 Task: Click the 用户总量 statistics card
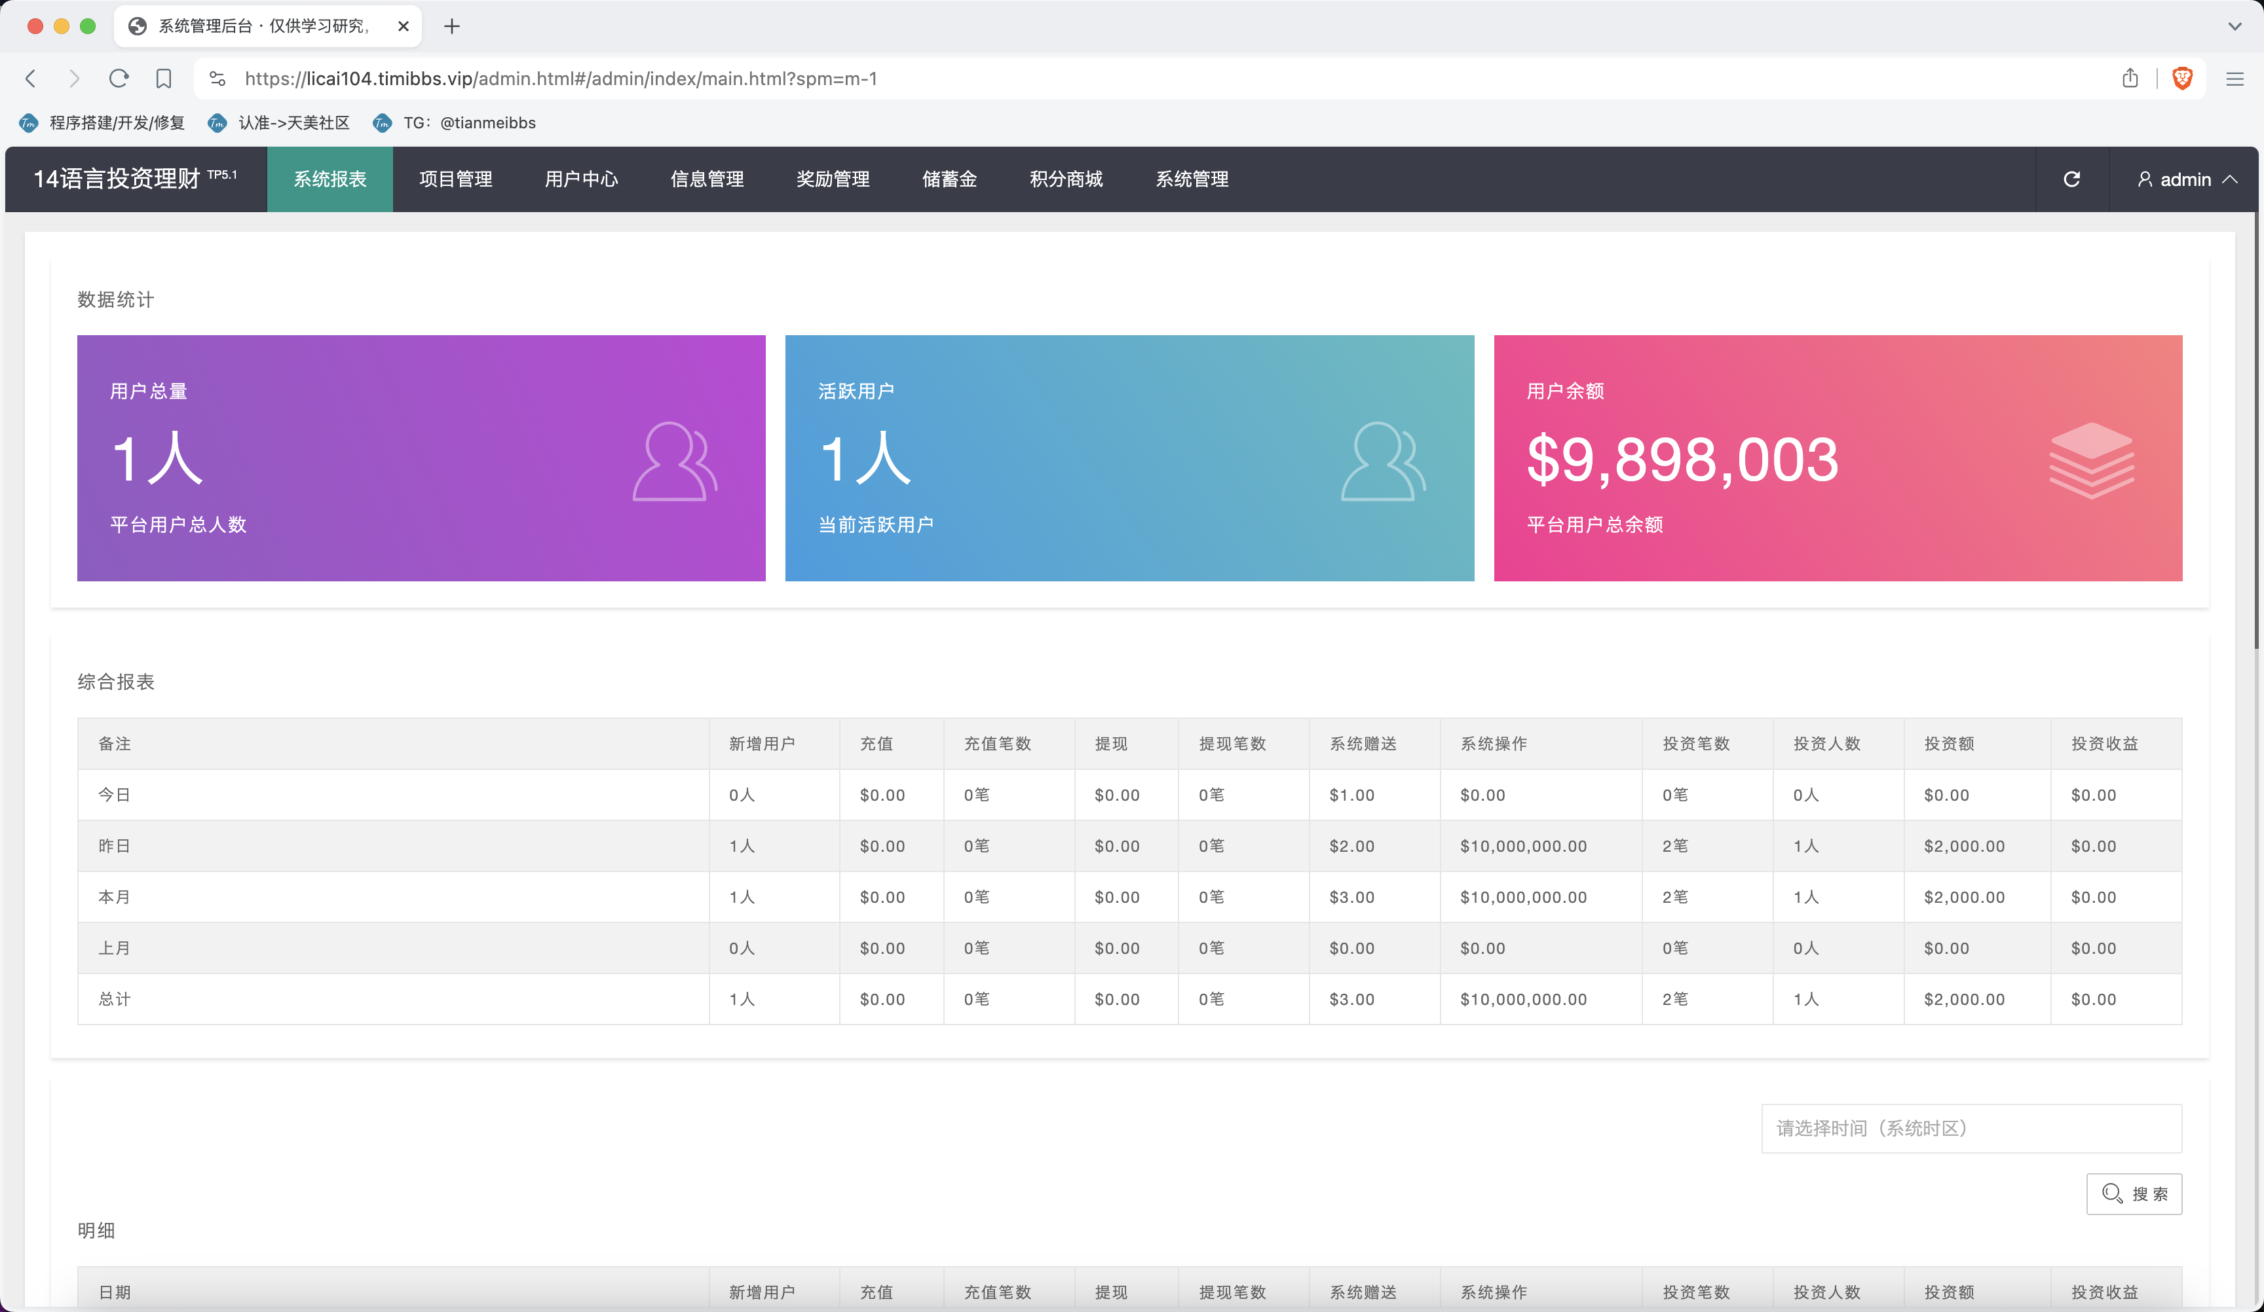[x=421, y=458]
